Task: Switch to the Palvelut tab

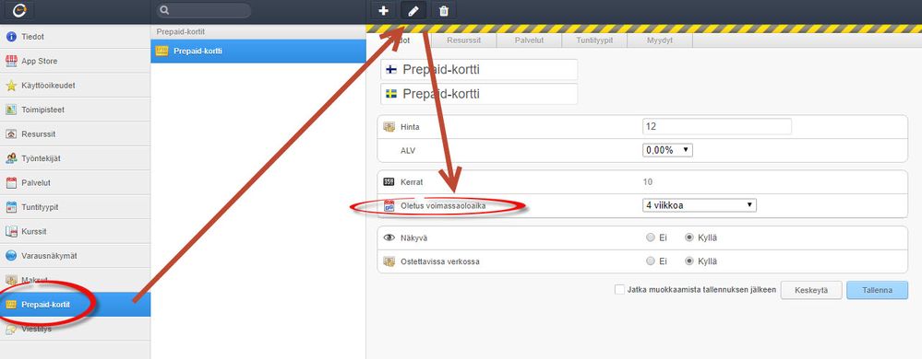Action: point(529,41)
